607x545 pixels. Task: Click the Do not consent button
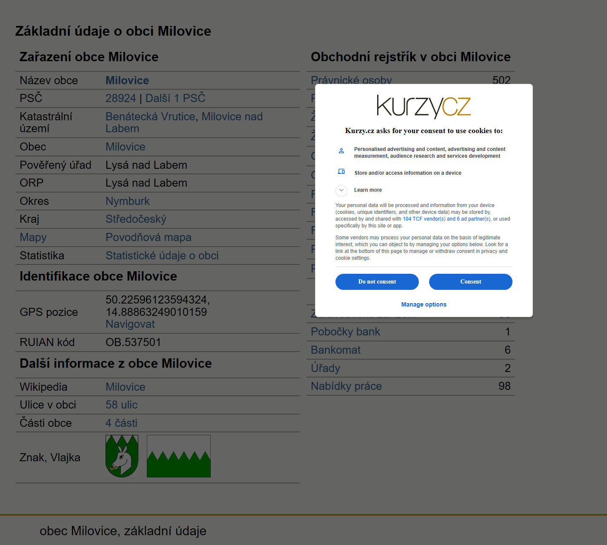(377, 282)
